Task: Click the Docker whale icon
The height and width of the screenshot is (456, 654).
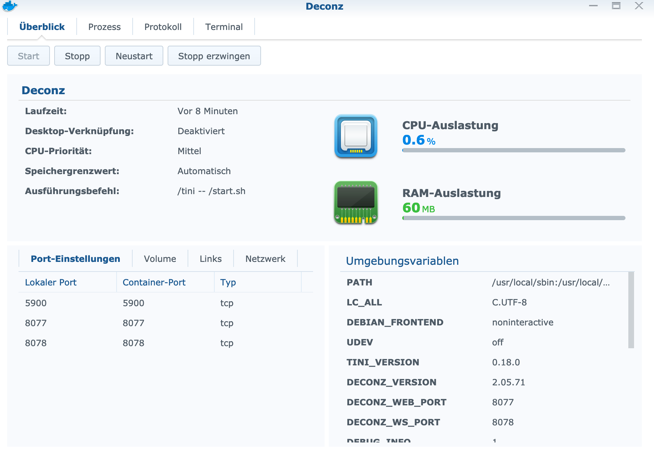Action: 10,6
